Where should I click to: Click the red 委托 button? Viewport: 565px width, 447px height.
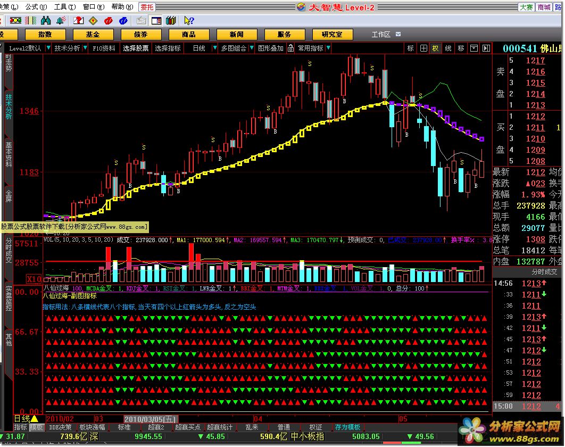point(147,7)
